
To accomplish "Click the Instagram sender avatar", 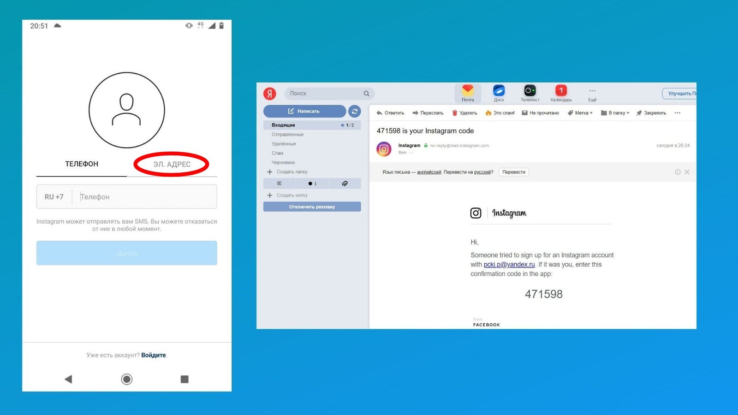I will coord(384,149).
